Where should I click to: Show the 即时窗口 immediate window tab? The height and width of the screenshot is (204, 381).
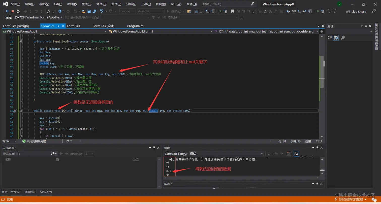point(31,192)
